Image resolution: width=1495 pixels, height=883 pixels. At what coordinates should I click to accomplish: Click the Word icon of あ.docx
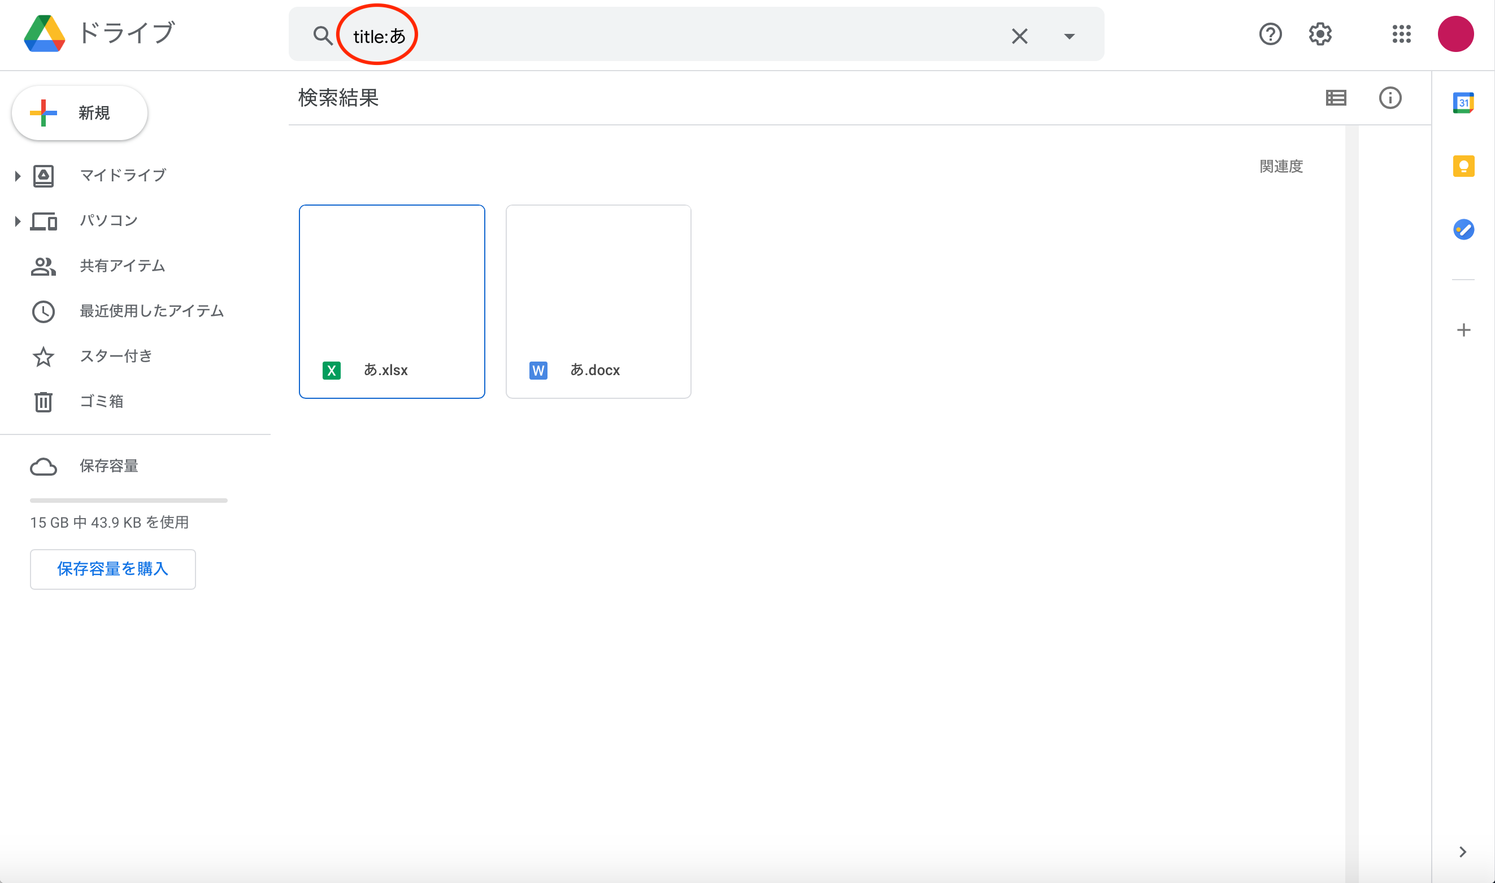tap(538, 371)
